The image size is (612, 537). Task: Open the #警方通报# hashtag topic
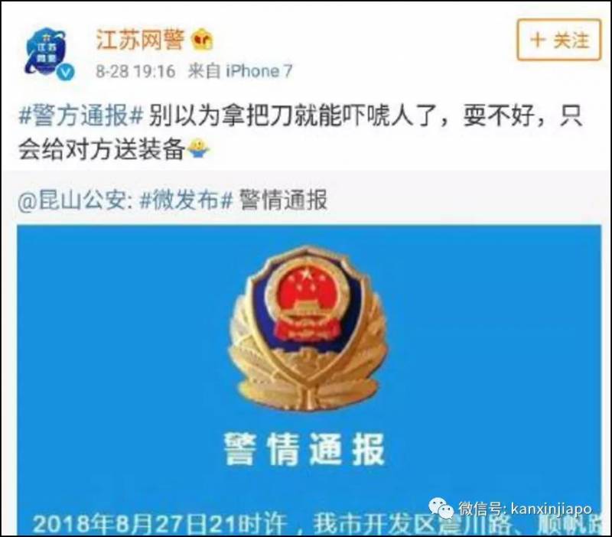tap(81, 116)
